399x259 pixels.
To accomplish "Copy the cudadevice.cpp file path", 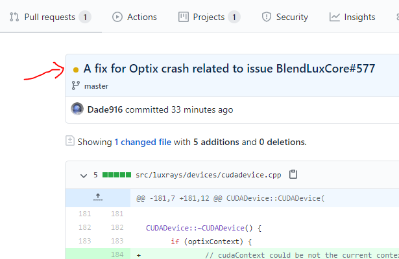I will 293,174.
